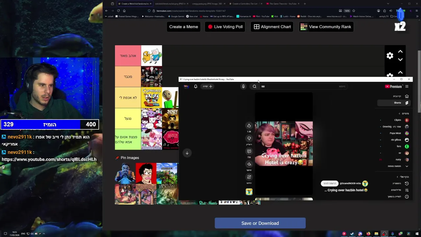Click View Community Rank

pyautogui.click(x=326, y=27)
